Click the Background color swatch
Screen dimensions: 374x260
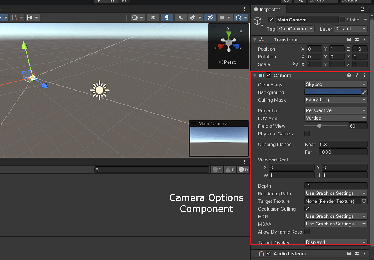(332, 92)
